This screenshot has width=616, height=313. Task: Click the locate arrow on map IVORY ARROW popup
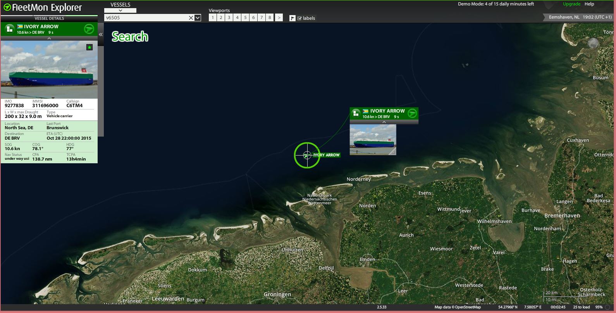click(x=412, y=113)
